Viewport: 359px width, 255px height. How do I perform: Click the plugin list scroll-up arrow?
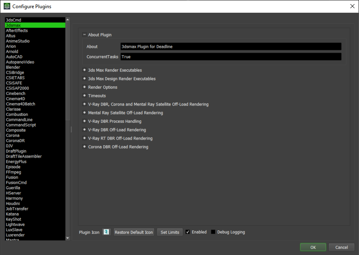point(68,20)
